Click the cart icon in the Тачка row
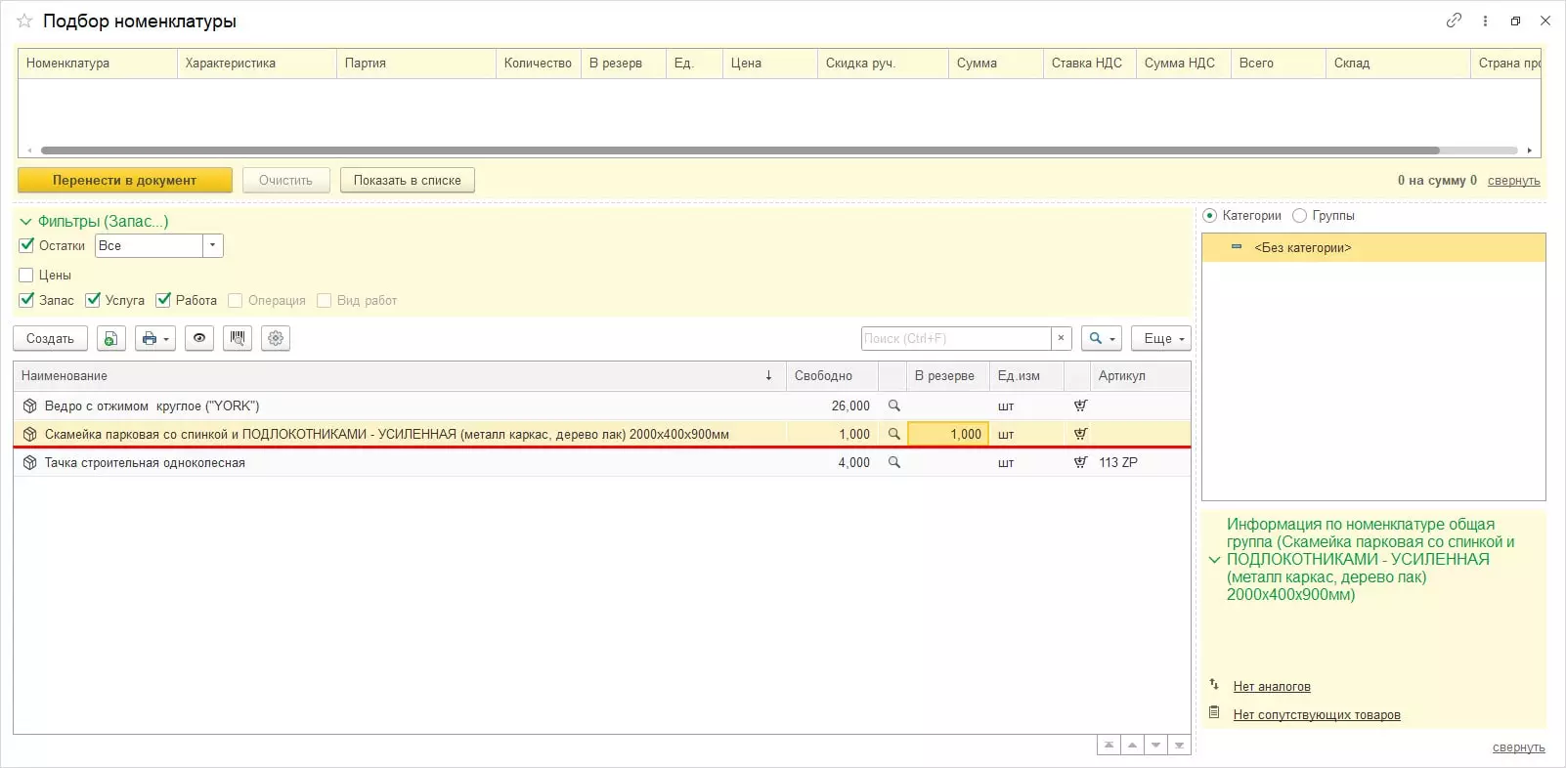The height and width of the screenshot is (768, 1566). coord(1080,462)
